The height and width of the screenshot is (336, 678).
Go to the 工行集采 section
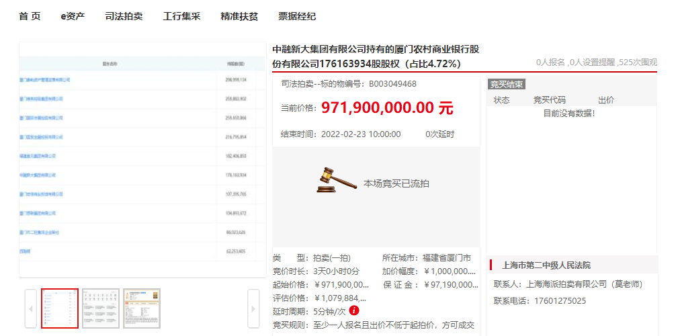pyautogui.click(x=181, y=16)
